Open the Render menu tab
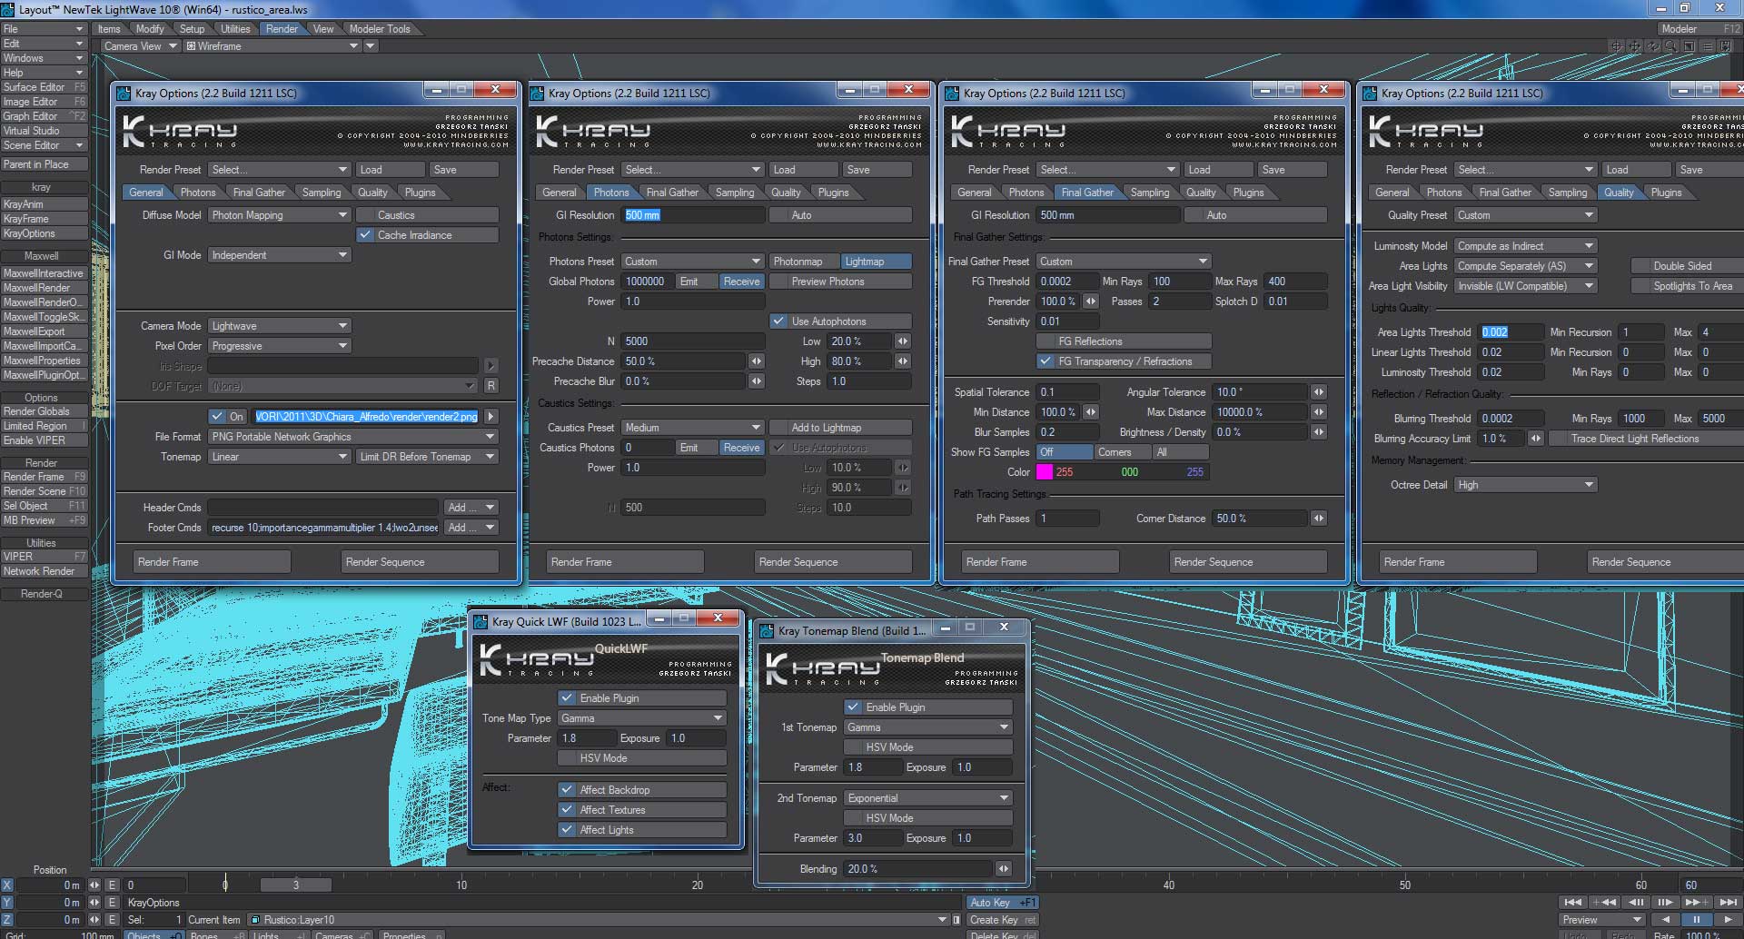The image size is (1744, 939). (282, 29)
